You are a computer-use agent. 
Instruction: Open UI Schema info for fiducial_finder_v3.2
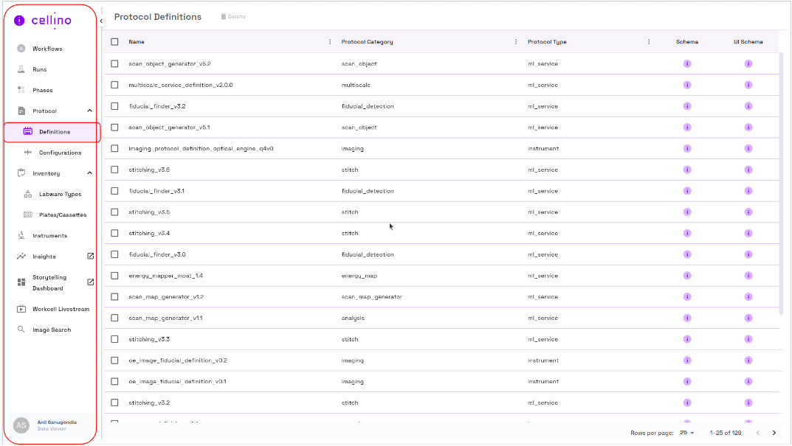click(748, 106)
